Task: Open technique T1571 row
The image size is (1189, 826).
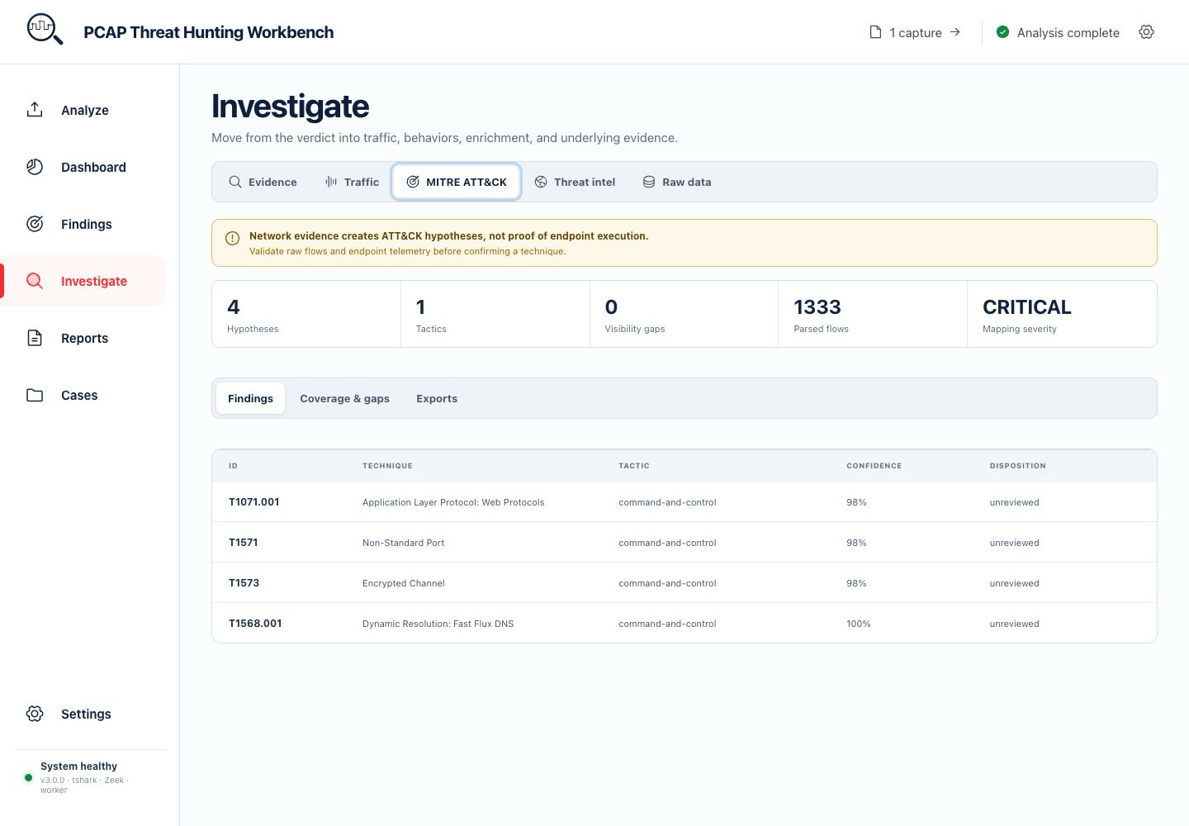Action: point(685,542)
